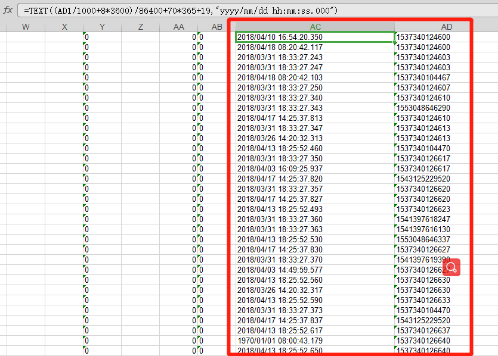Select cell 2018/04/17 14:25:37.813
Screen dimensions: 498x356
click(x=315, y=118)
